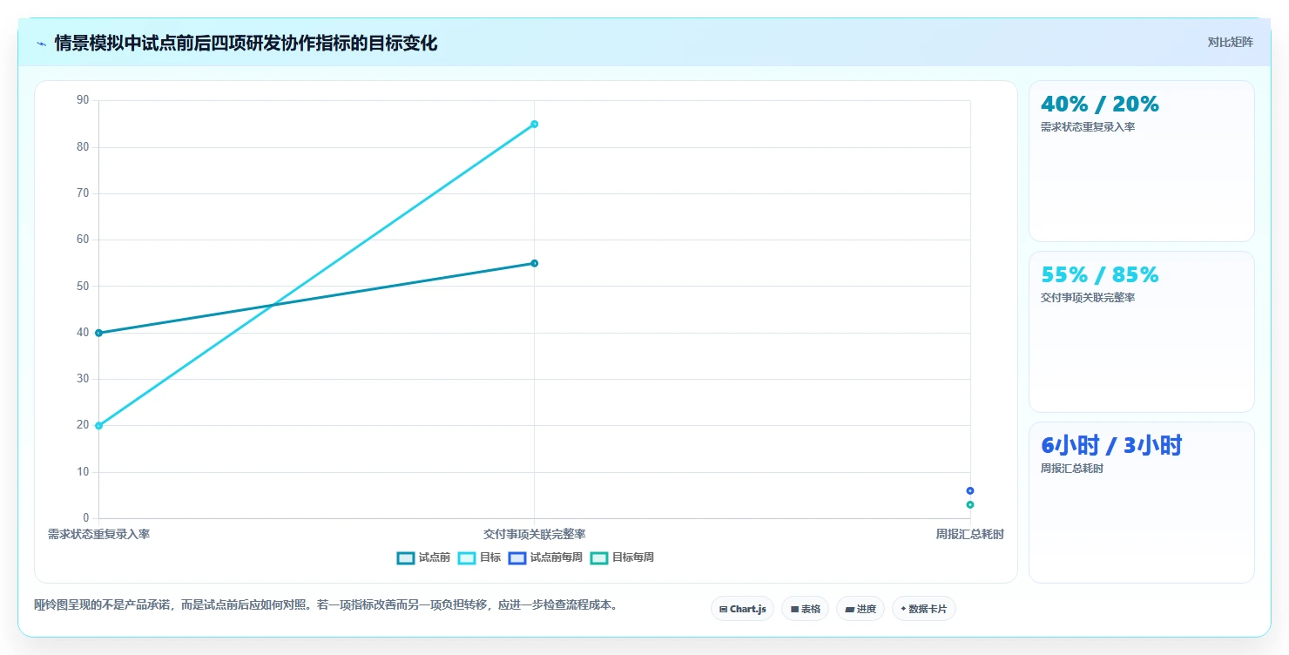Click the lightning icon beside the title
The height and width of the screenshot is (655, 1289).
click(41, 44)
